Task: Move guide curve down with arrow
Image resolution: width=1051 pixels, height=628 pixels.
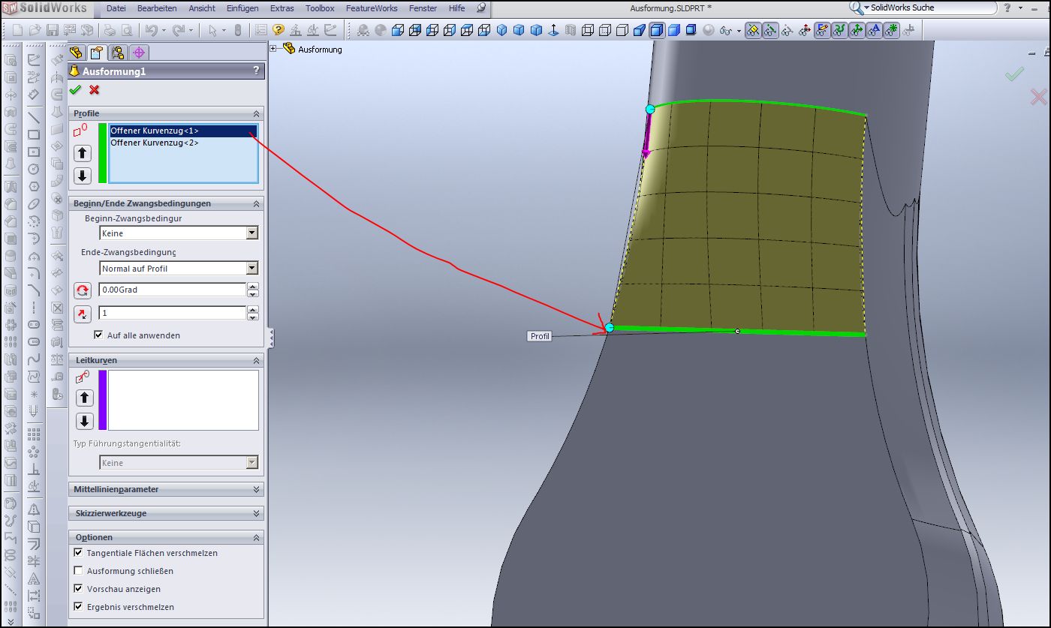Action: pyautogui.click(x=85, y=421)
